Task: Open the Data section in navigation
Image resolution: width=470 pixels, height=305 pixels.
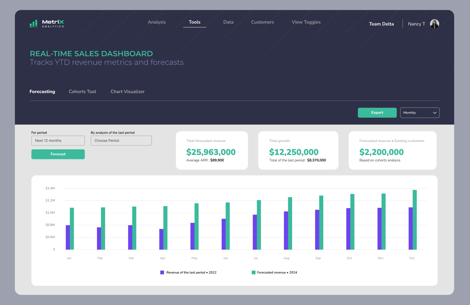Action: pos(228,22)
